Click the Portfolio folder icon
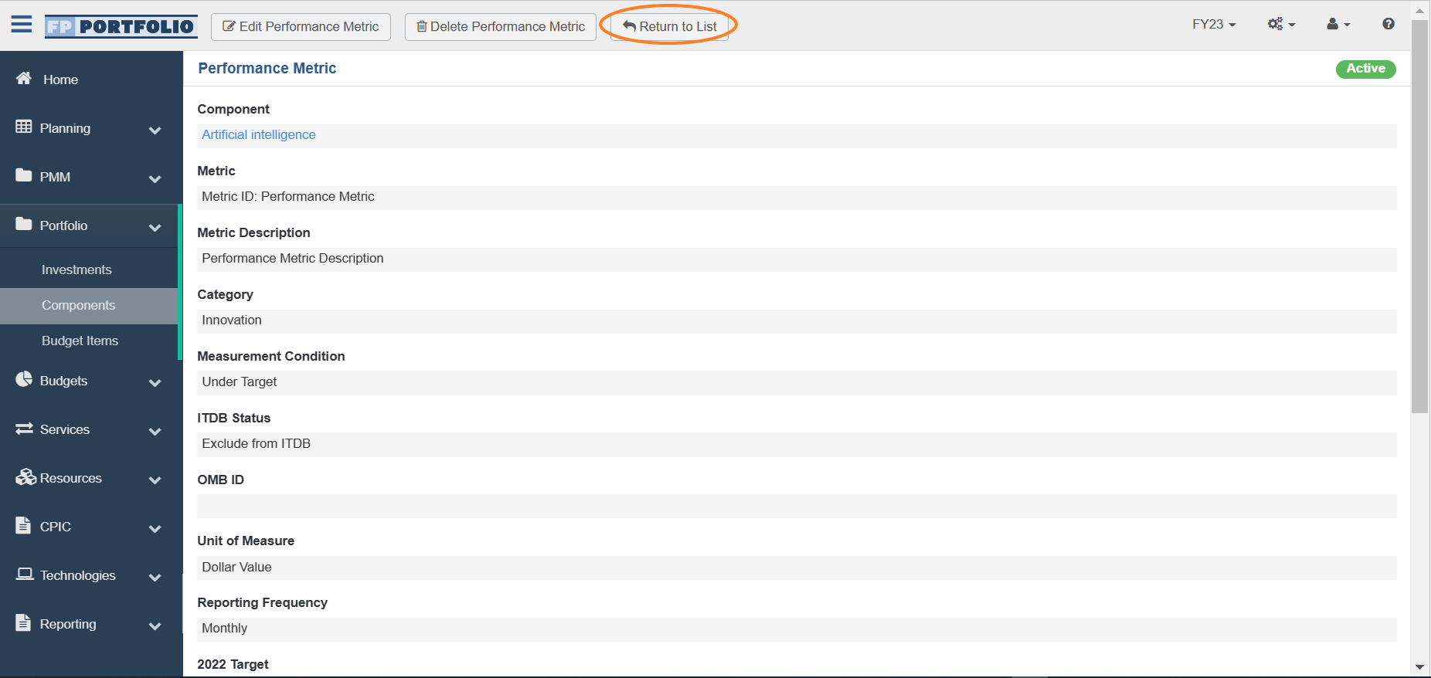The image size is (1431, 678). (24, 224)
